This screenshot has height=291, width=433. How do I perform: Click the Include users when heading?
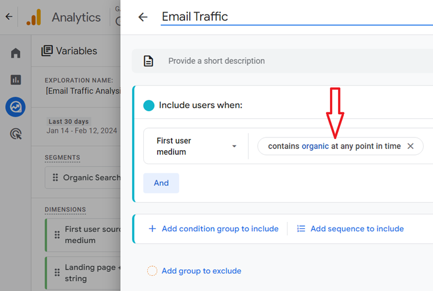click(x=200, y=105)
